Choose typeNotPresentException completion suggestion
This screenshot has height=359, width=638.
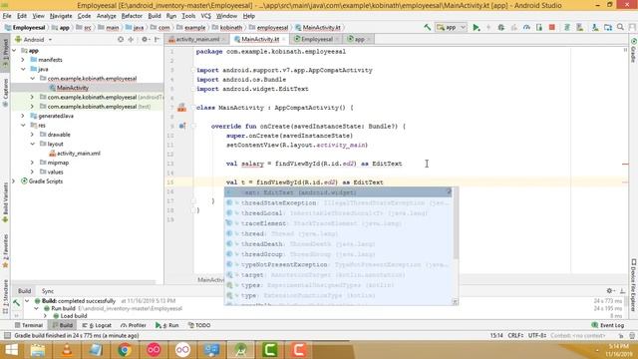337,264
